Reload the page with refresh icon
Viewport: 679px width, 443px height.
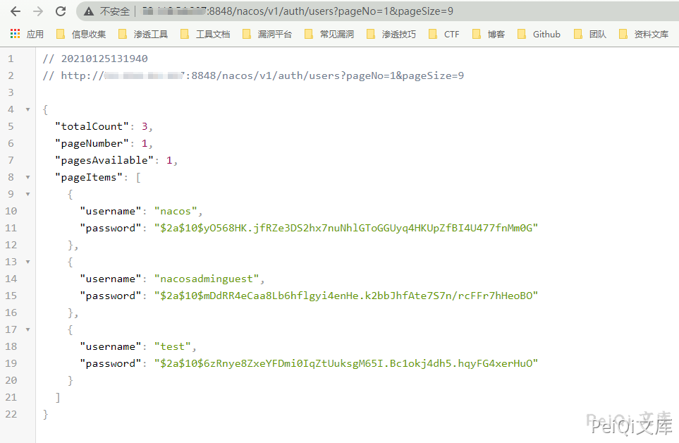click(x=61, y=11)
